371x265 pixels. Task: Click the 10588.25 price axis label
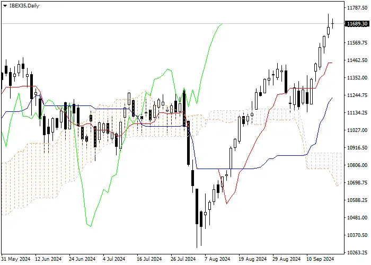tap(357, 200)
